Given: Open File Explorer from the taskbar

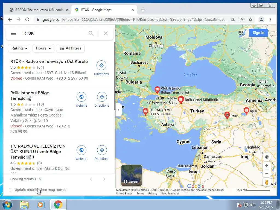Looking at the screenshot, I should coord(24,205).
